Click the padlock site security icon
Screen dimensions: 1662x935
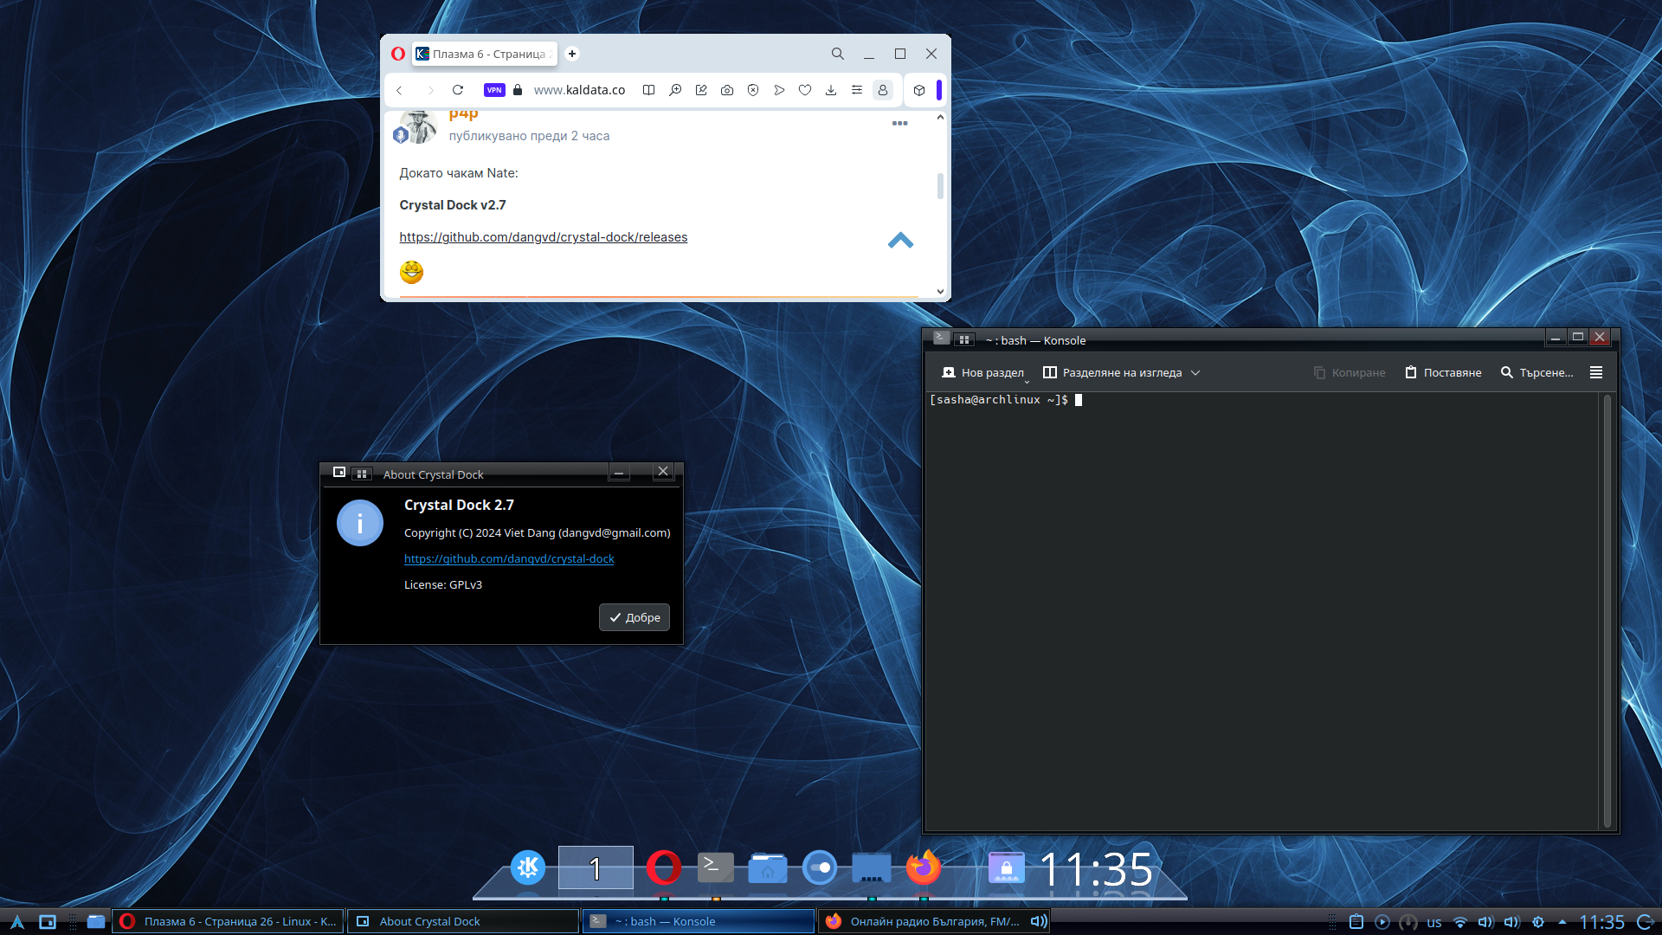pos(518,90)
